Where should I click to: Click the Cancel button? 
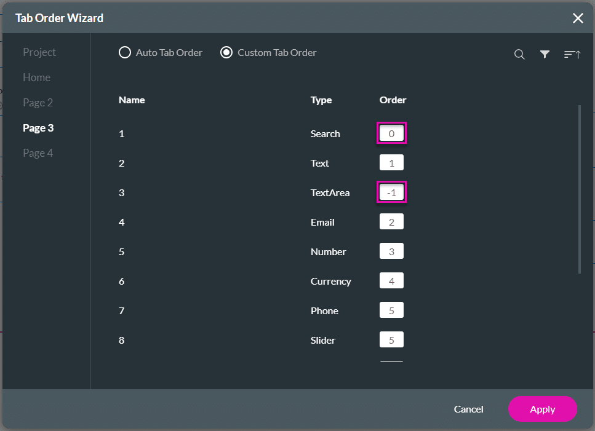(x=468, y=409)
